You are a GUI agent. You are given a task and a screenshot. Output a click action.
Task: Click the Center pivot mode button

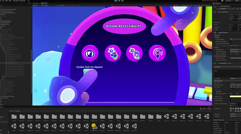(16, 1)
